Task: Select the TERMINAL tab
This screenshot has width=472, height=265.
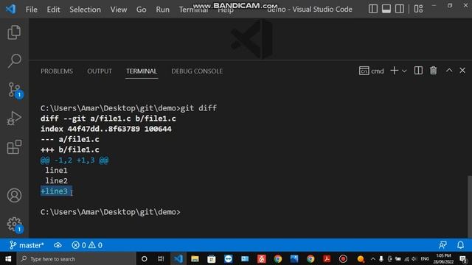Action: click(142, 71)
